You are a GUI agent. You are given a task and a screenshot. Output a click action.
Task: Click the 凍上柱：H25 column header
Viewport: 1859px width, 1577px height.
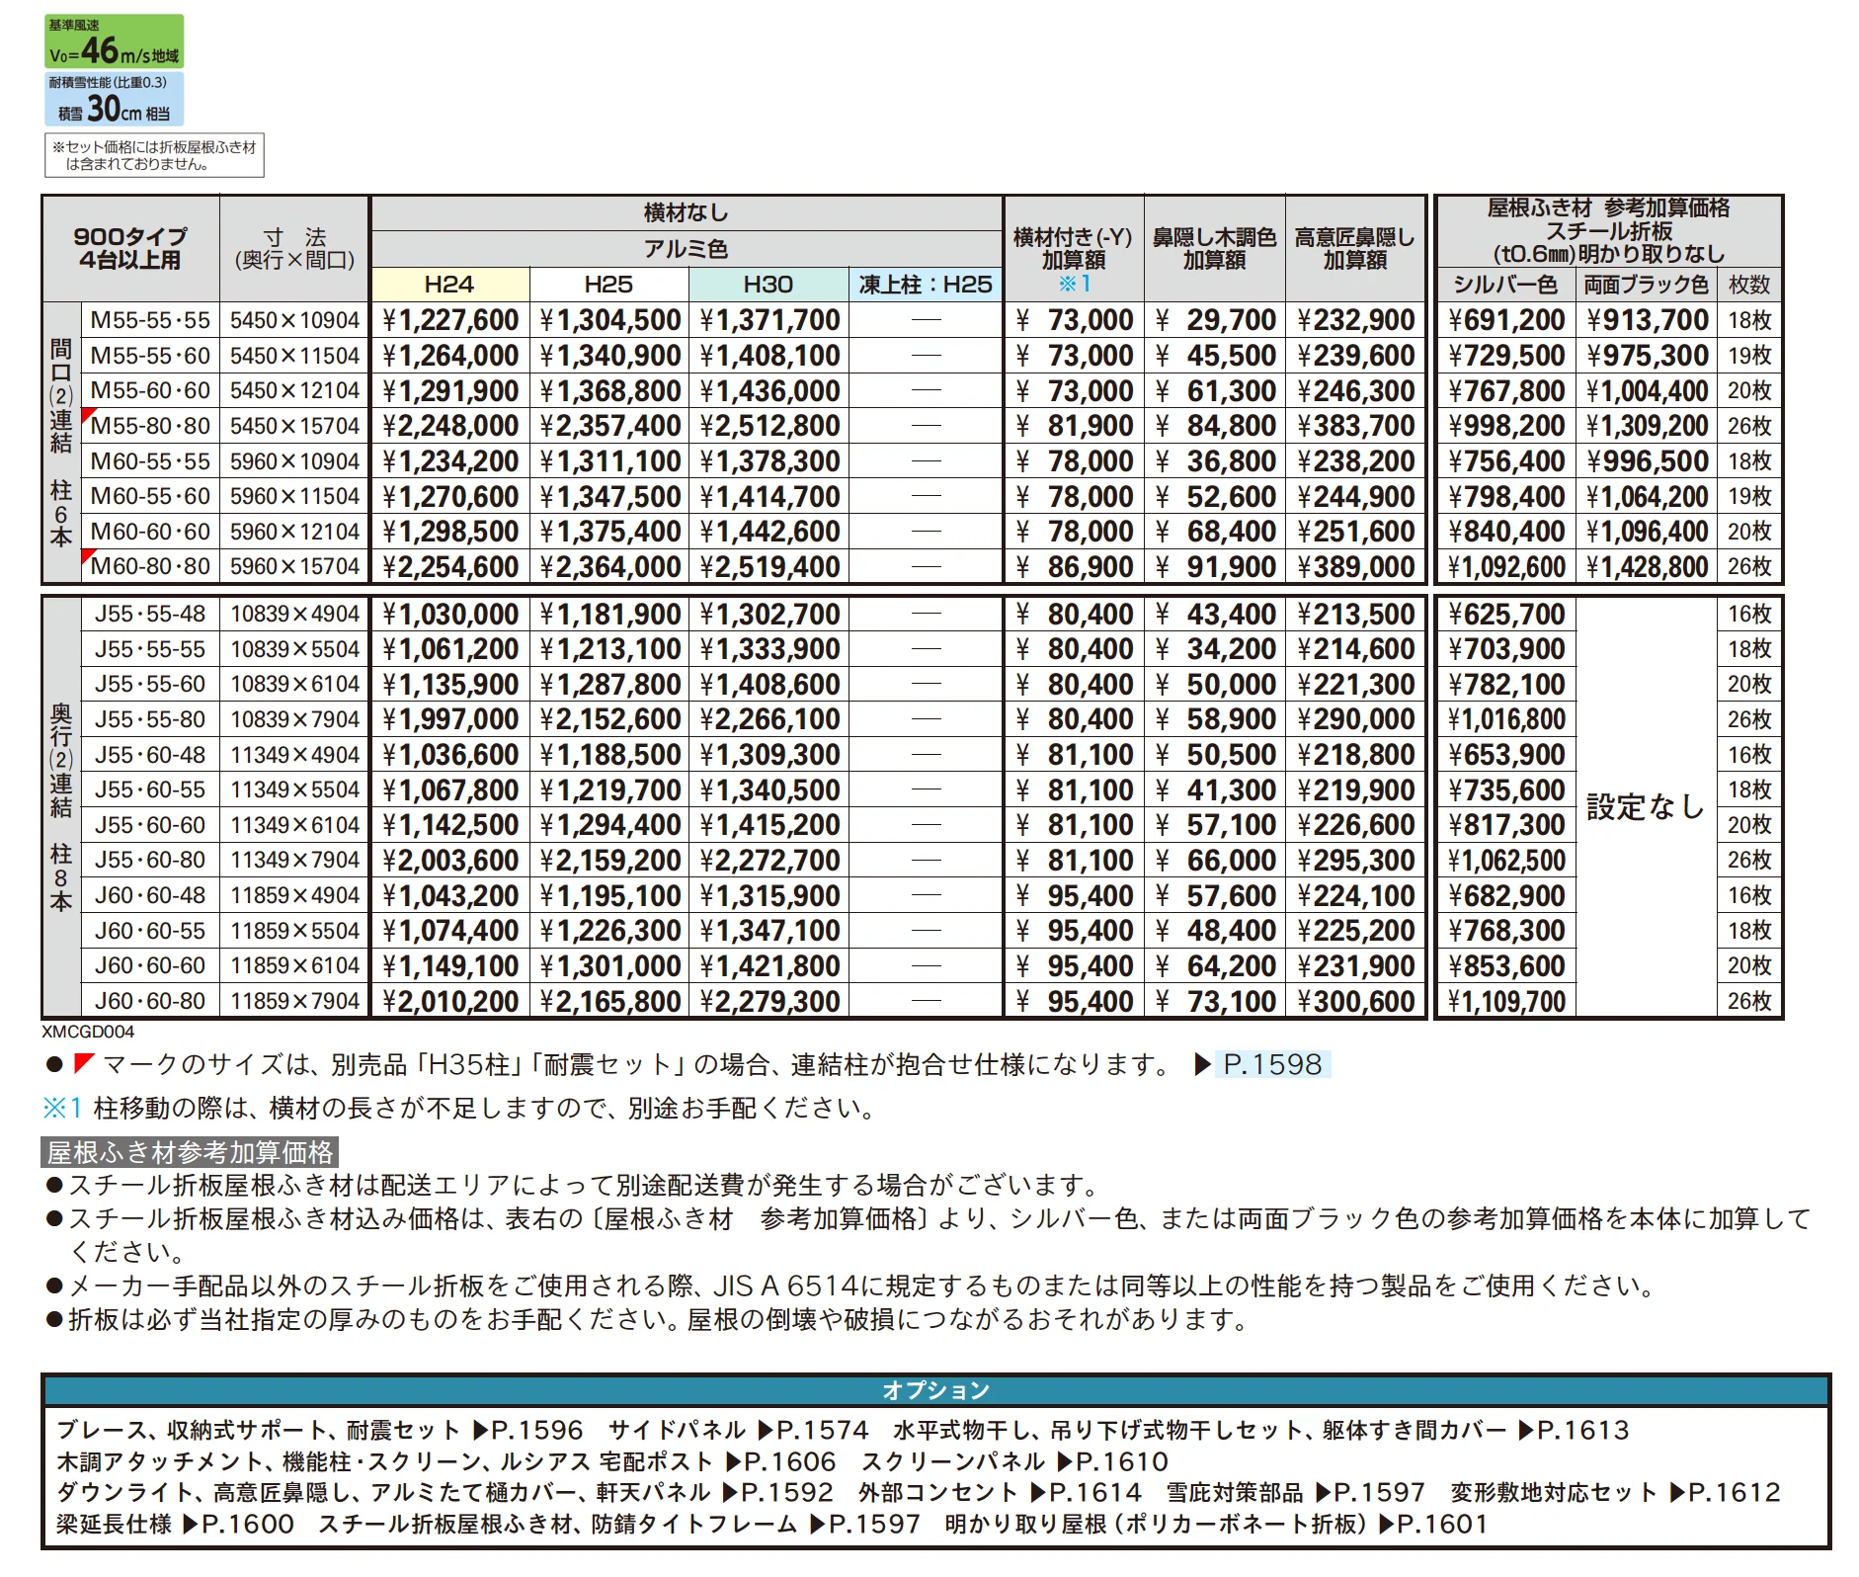pyautogui.click(x=926, y=285)
